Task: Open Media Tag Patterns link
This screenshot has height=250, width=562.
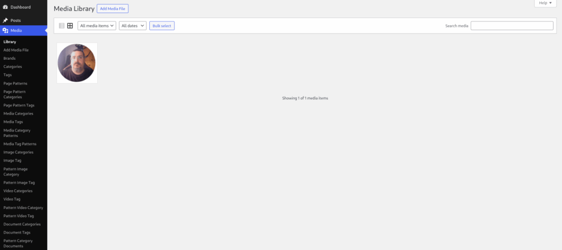Action: coord(20,144)
